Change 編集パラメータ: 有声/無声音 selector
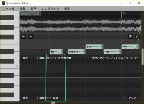This screenshot has width=144, height=104. (x=55, y=58)
